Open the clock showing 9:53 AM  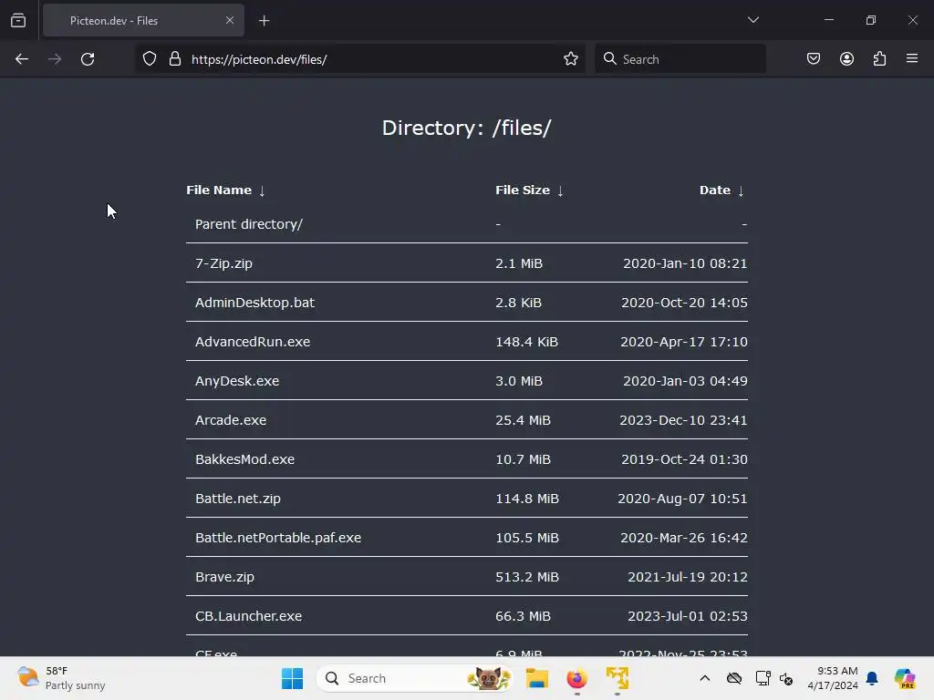[x=833, y=678]
